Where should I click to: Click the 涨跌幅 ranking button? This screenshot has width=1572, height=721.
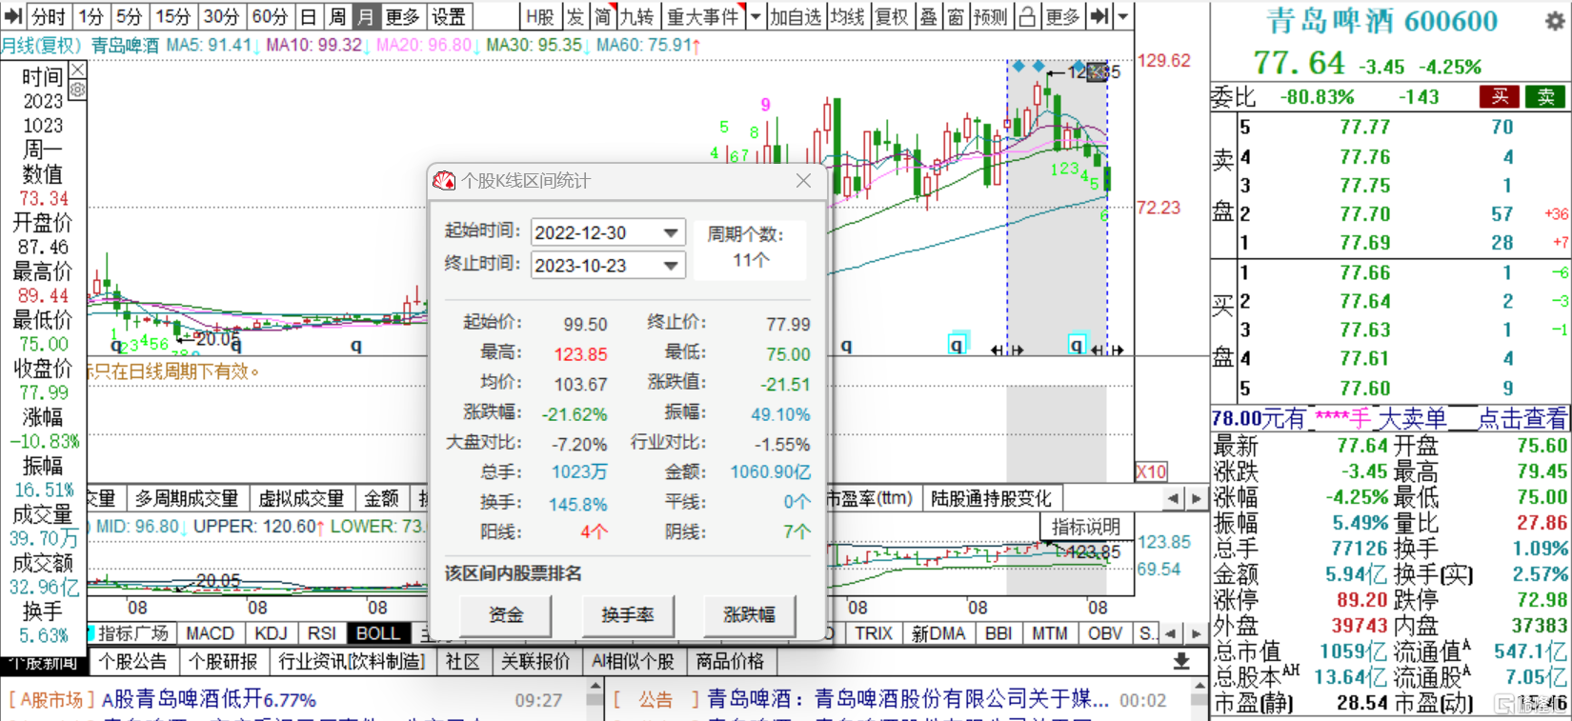pos(749,615)
